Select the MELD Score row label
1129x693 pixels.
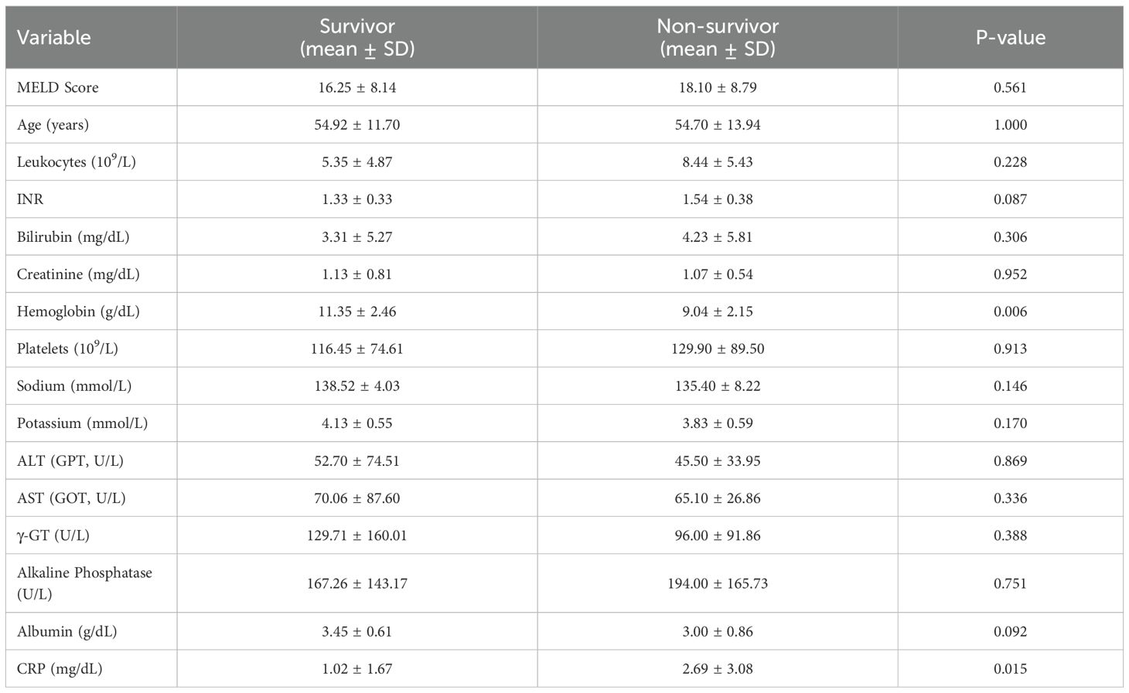click(x=58, y=87)
